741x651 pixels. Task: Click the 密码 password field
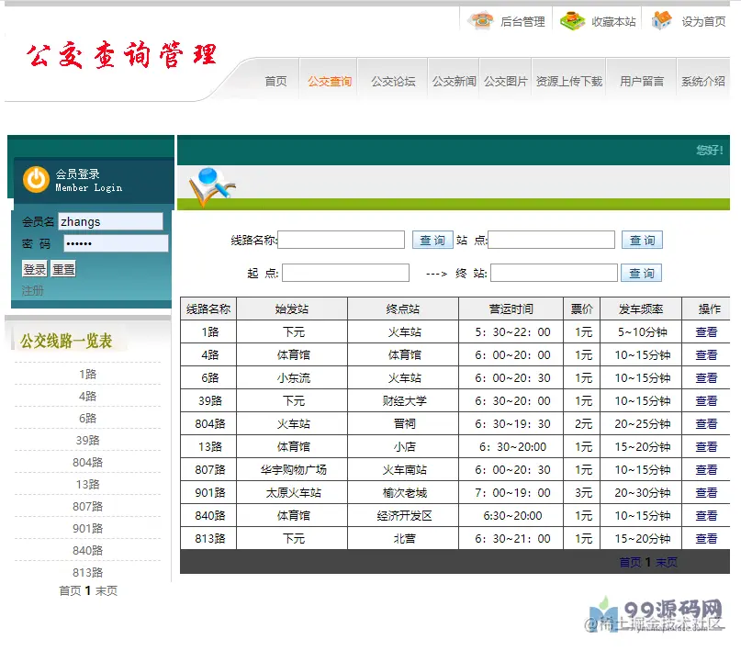pos(116,243)
